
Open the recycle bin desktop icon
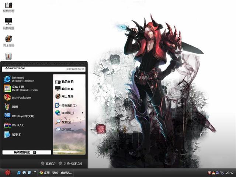point(8,56)
